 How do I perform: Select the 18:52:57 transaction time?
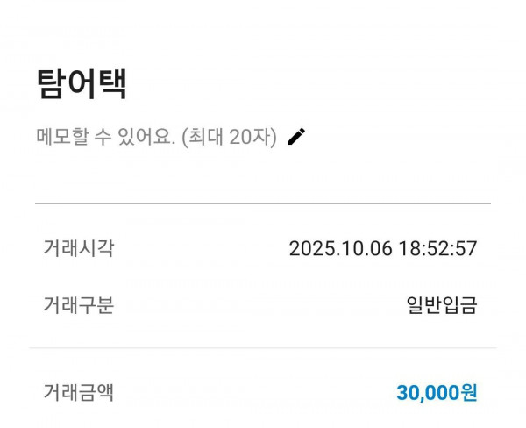pyautogui.click(x=437, y=248)
